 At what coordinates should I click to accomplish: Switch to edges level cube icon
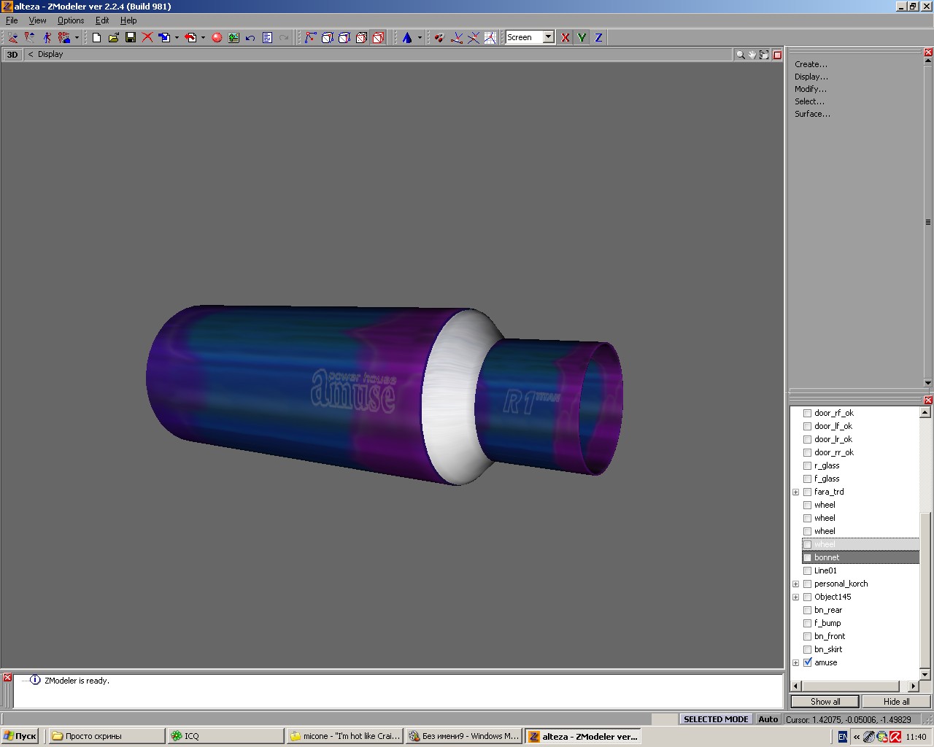pos(328,37)
